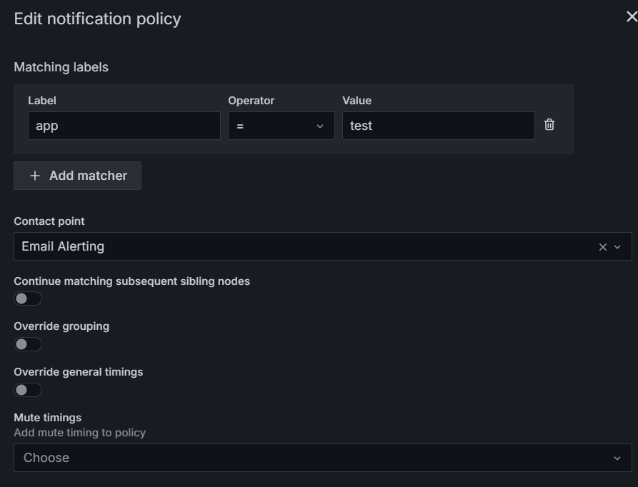Enable Continue matching subsequent sibling nodes
Viewport: 638px width, 487px height.
tap(28, 298)
